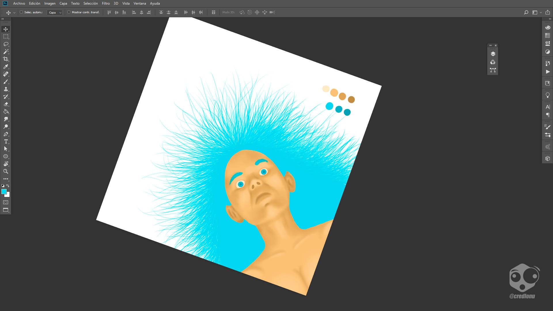Select the Eyedropper tool
Viewport: 553px width, 311px height.
6,67
